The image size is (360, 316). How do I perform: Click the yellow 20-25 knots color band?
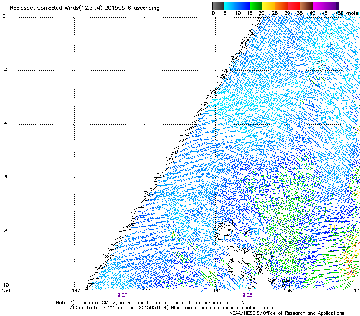click(269, 6)
